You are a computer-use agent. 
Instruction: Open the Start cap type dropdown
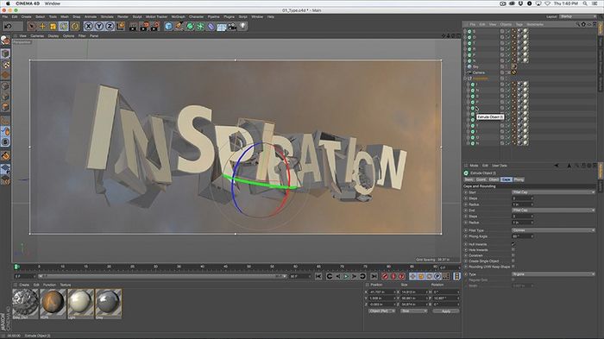pyautogui.click(x=553, y=191)
